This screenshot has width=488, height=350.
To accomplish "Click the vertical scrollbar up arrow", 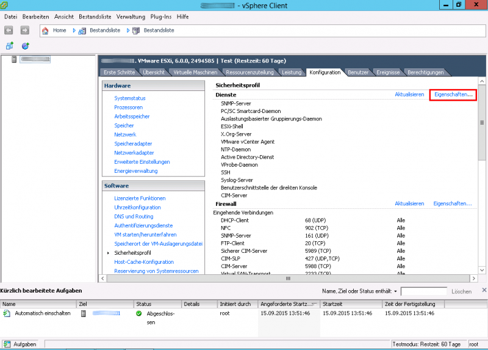I will (482, 81).
